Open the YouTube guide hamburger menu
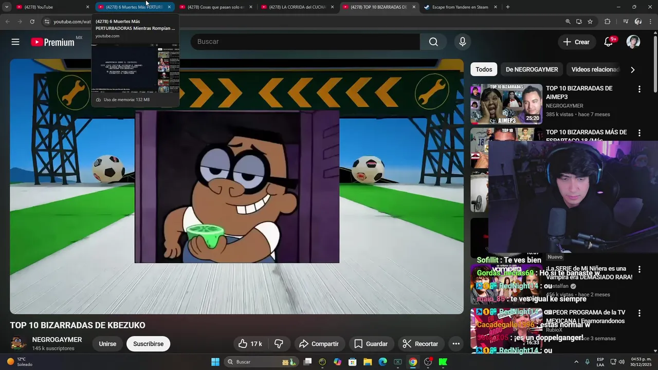Image resolution: width=658 pixels, height=370 pixels. (15, 42)
